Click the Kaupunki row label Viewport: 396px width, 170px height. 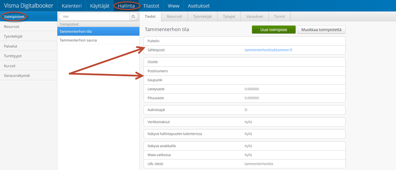155,80
